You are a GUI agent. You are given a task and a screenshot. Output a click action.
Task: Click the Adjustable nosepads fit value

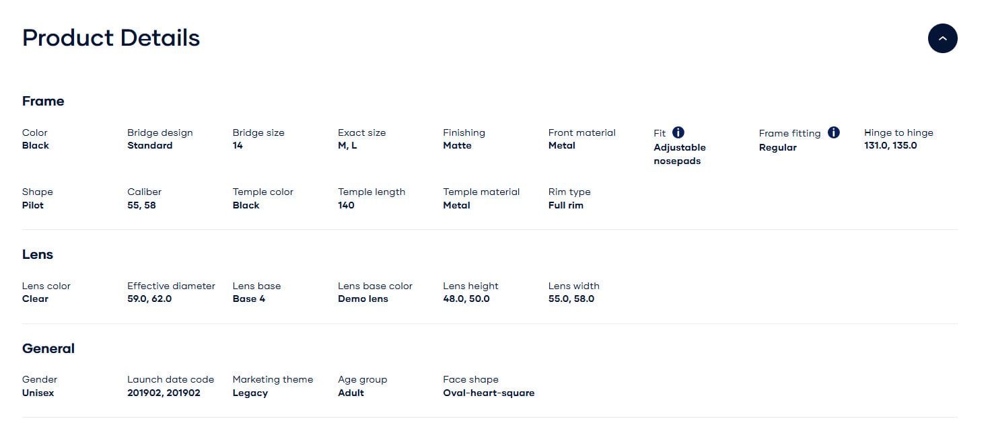pyautogui.click(x=680, y=154)
